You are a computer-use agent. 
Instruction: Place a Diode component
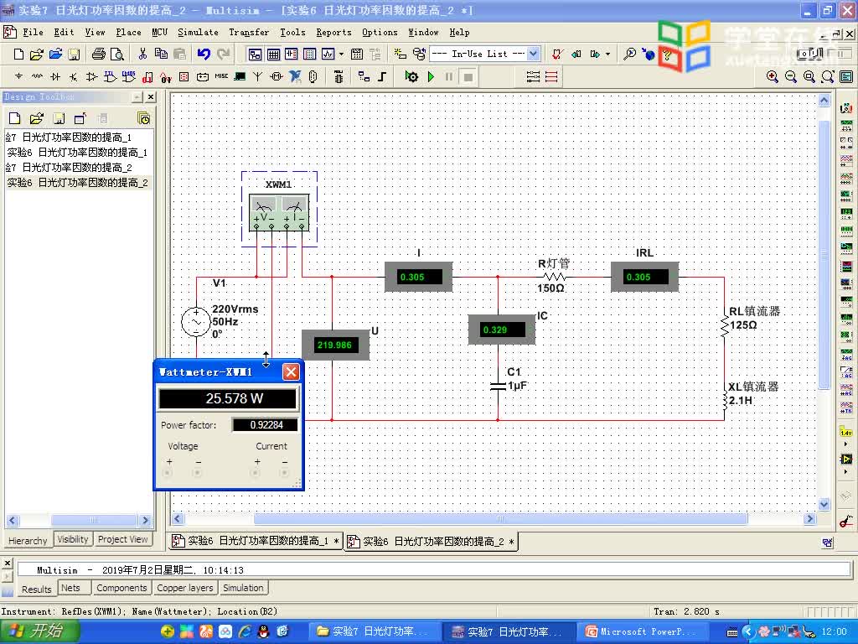(x=55, y=76)
